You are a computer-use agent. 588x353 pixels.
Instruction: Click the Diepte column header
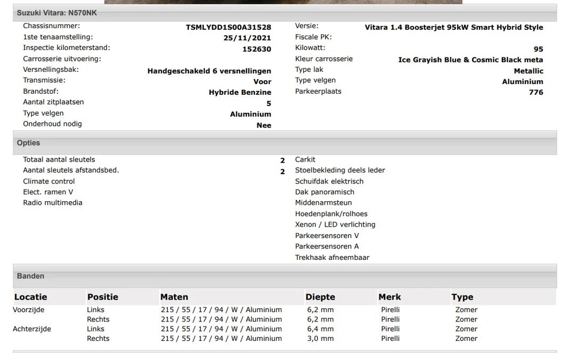pos(320,297)
